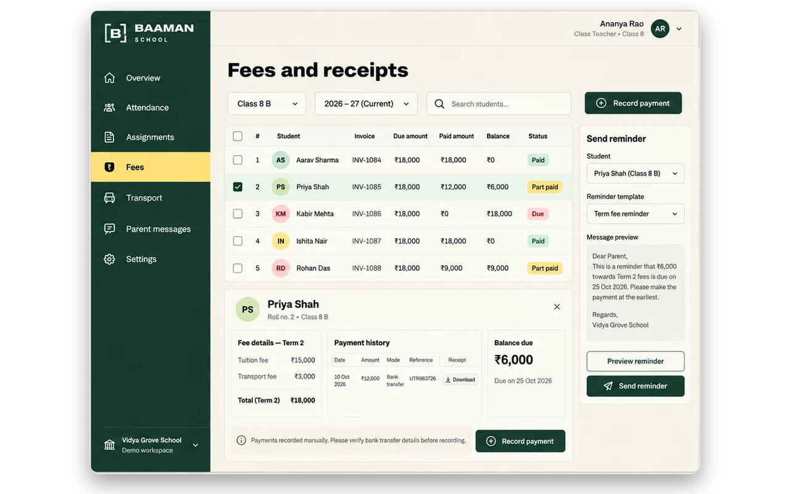
Task: Download the receipt for UTR983726
Action: click(x=460, y=380)
